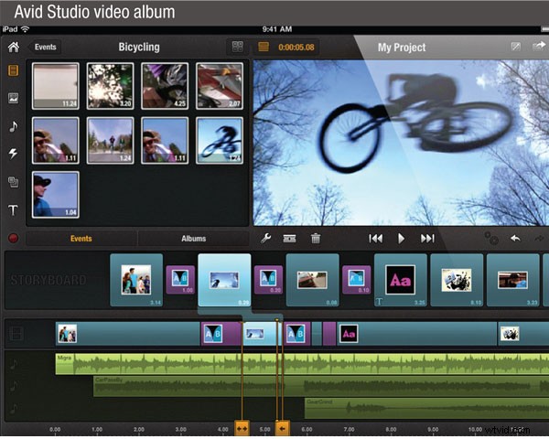Open the montage overlays sidebar icon
This screenshot has width=549, height=439.
[14, 182]
